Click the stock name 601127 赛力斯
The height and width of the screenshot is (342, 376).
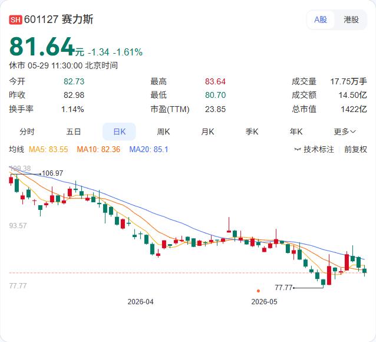tap(58, 19)
